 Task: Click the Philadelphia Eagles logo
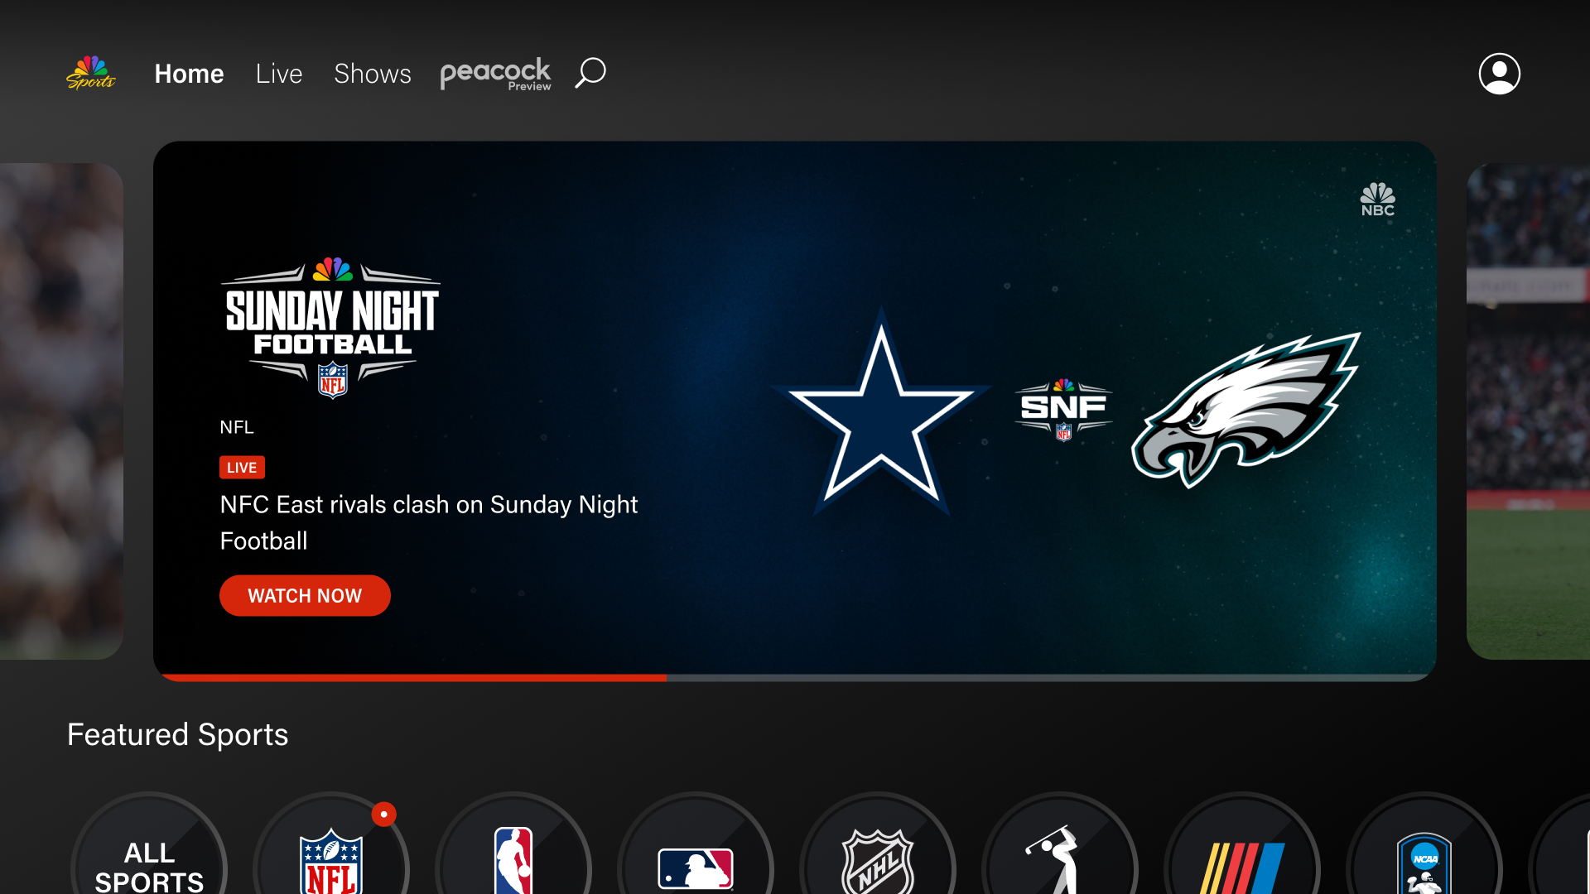click(1245, 410)
